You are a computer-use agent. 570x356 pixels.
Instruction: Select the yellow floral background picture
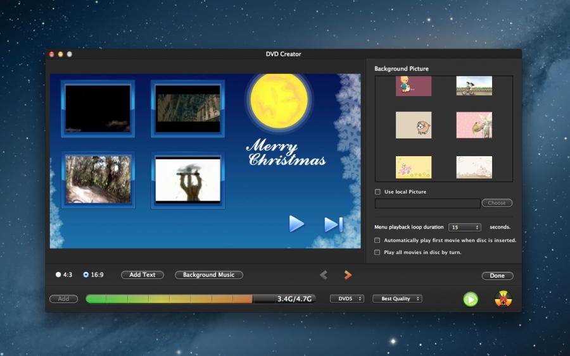(414, 168)
